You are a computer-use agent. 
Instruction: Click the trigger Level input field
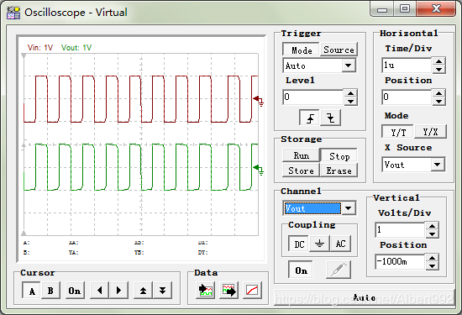coord(313,97)
